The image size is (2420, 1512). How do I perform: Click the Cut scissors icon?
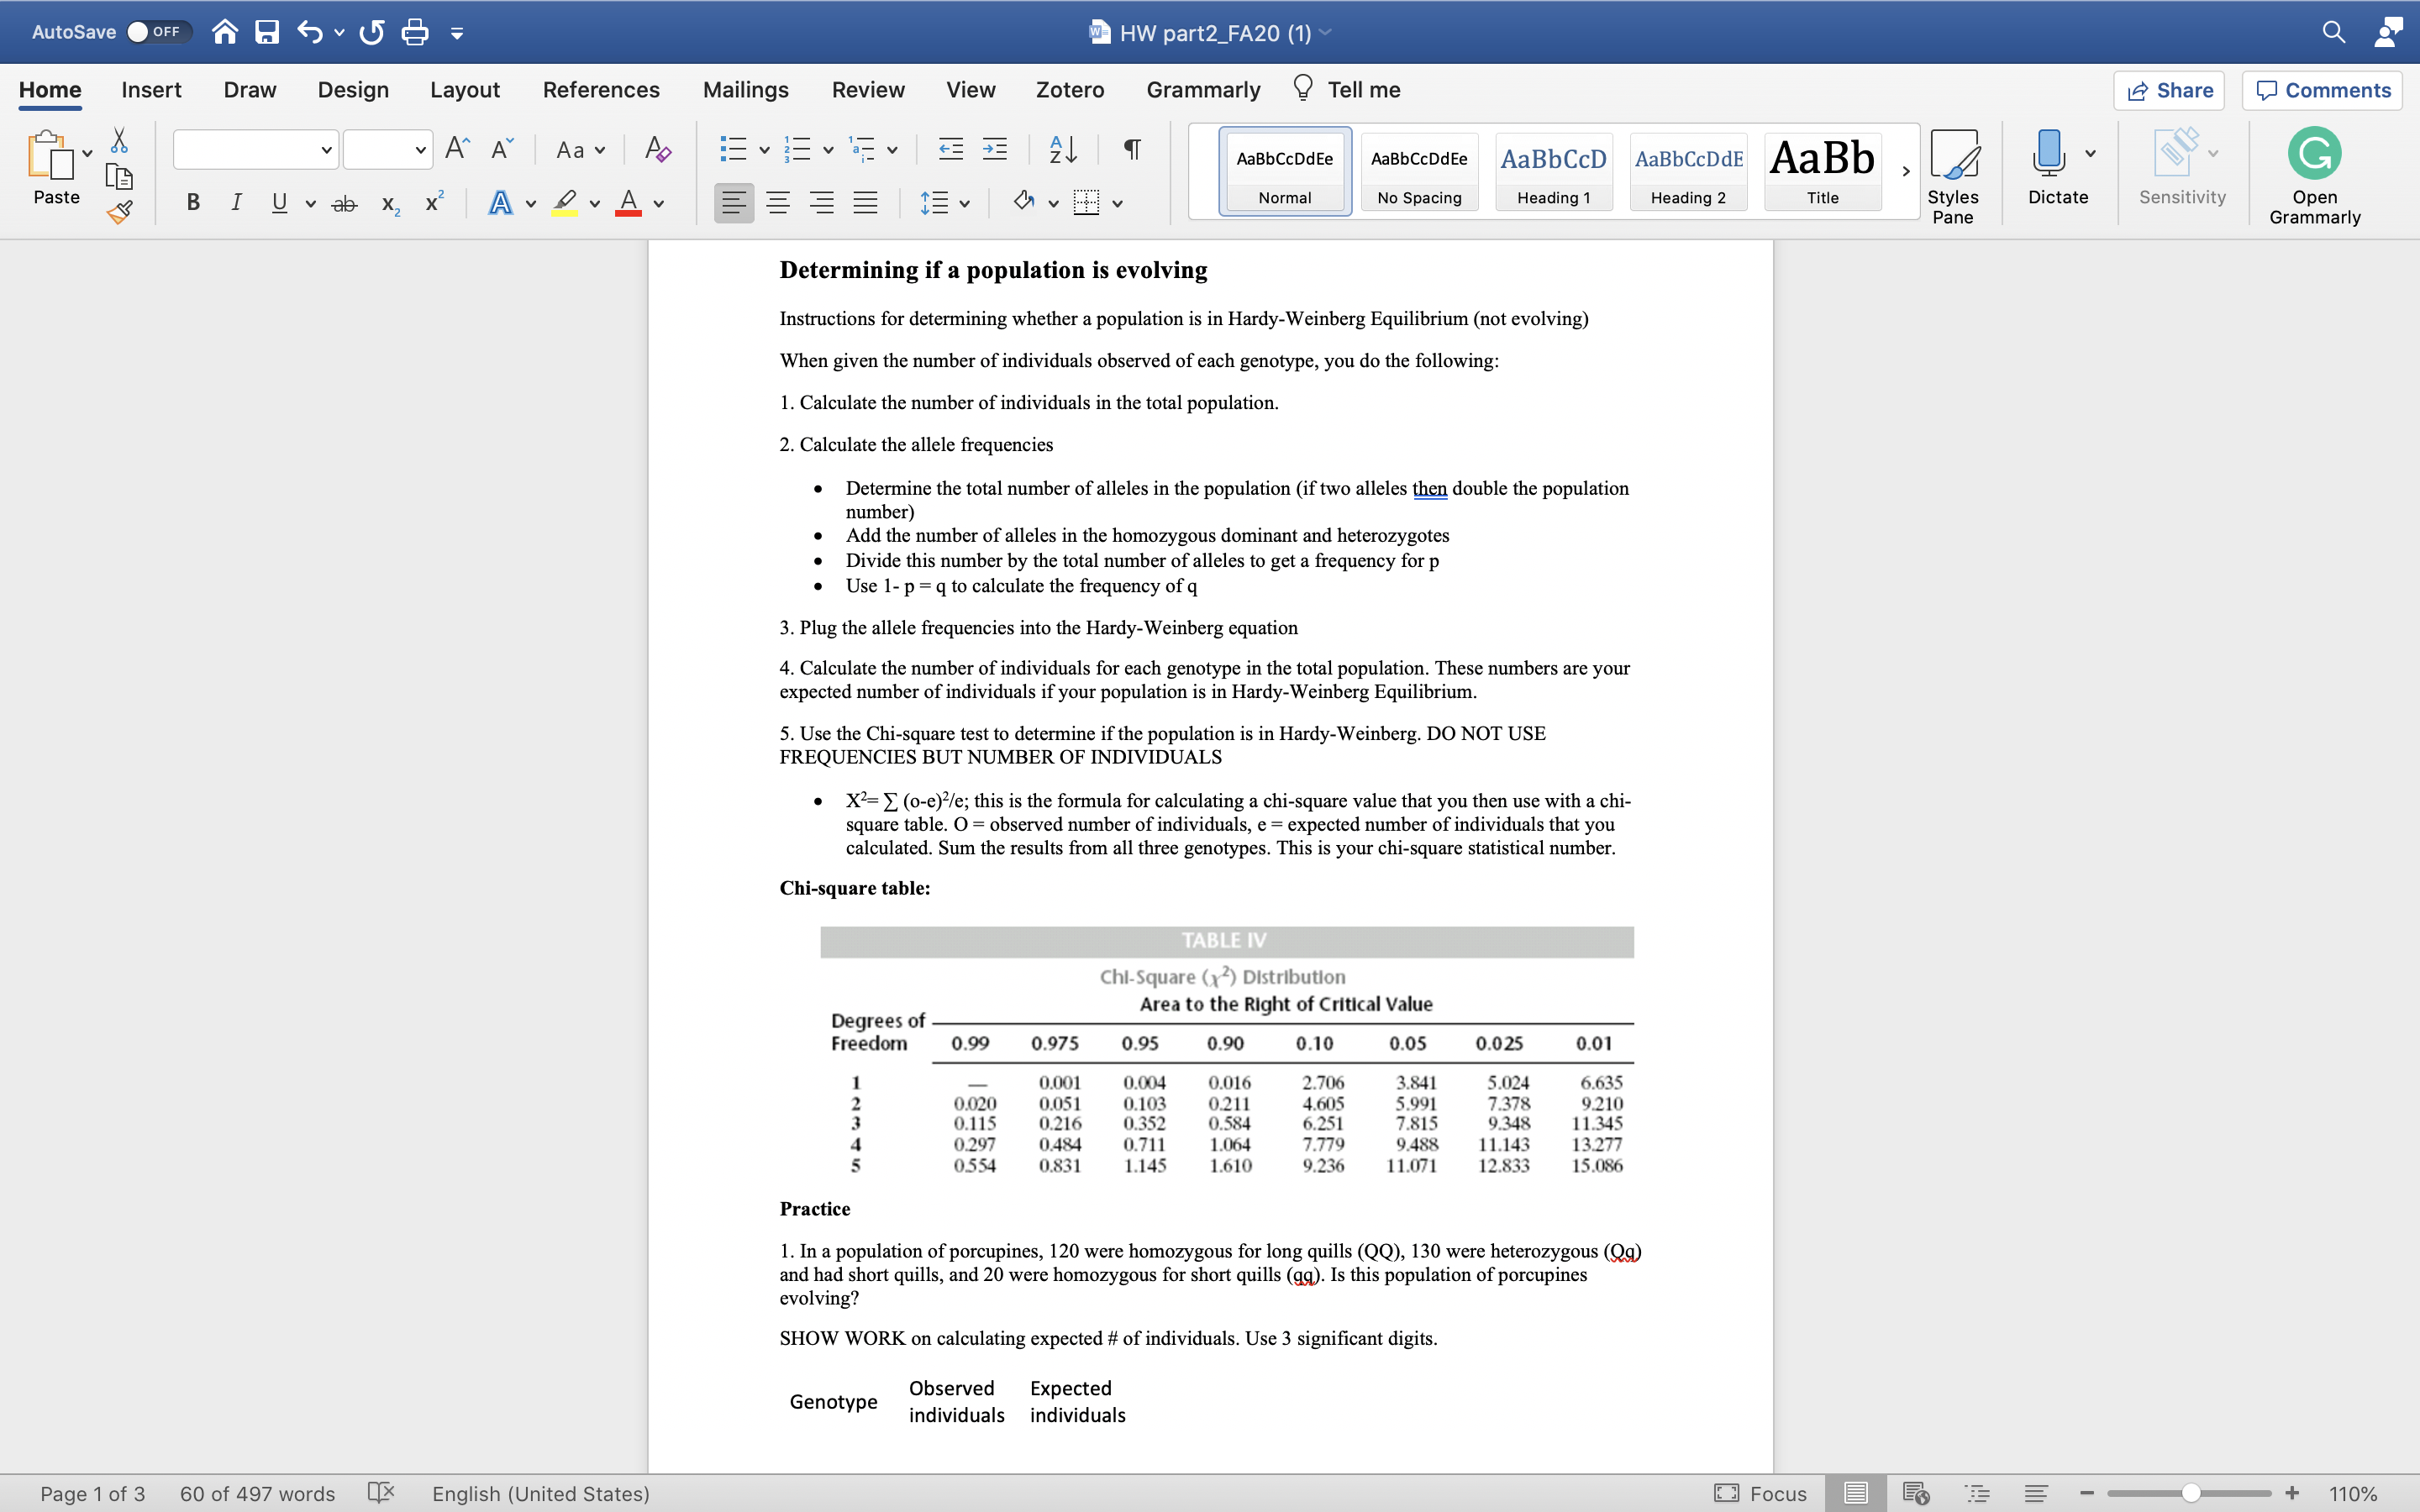tap(119, 140)
